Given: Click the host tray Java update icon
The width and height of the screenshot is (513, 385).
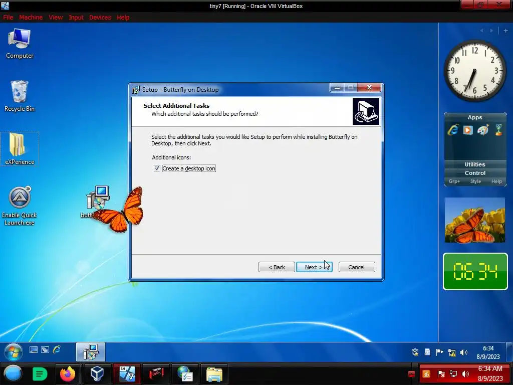Looking at the screenshot, I should [x=426, y=374].
